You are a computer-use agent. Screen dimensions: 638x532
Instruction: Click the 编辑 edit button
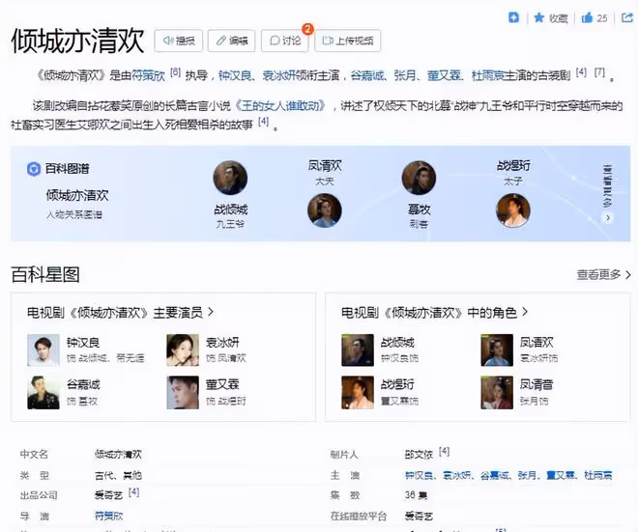[232, 41]
